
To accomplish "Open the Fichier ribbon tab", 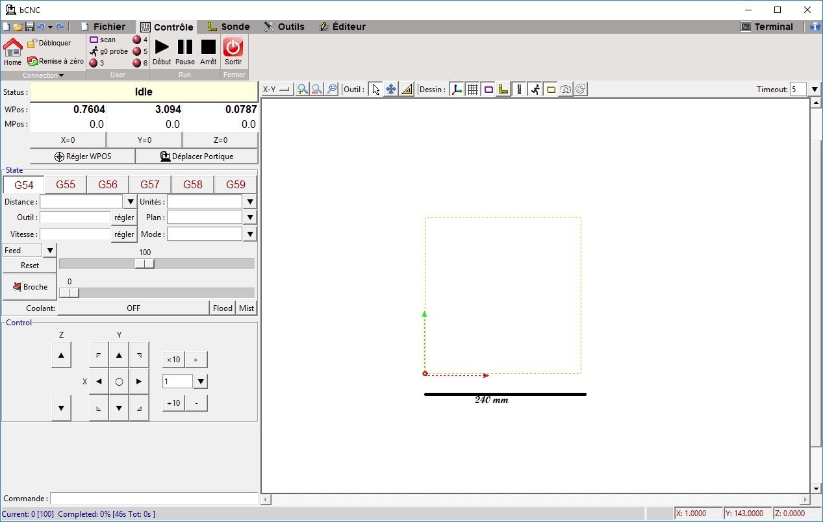I will point(103,27).
